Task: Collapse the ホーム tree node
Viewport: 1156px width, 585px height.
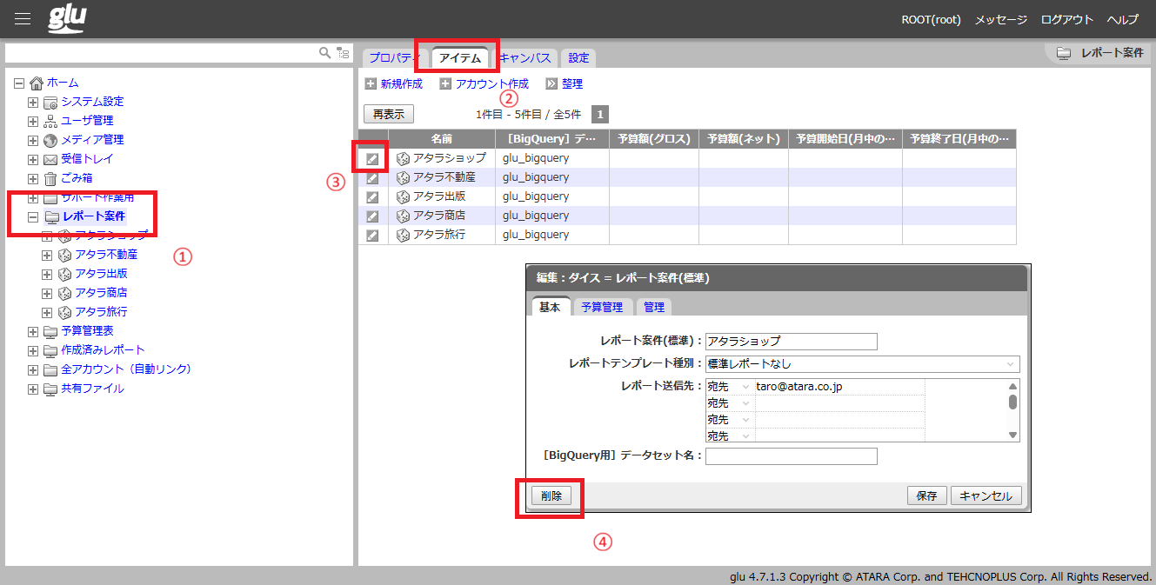Action: (x=19, y=83)
